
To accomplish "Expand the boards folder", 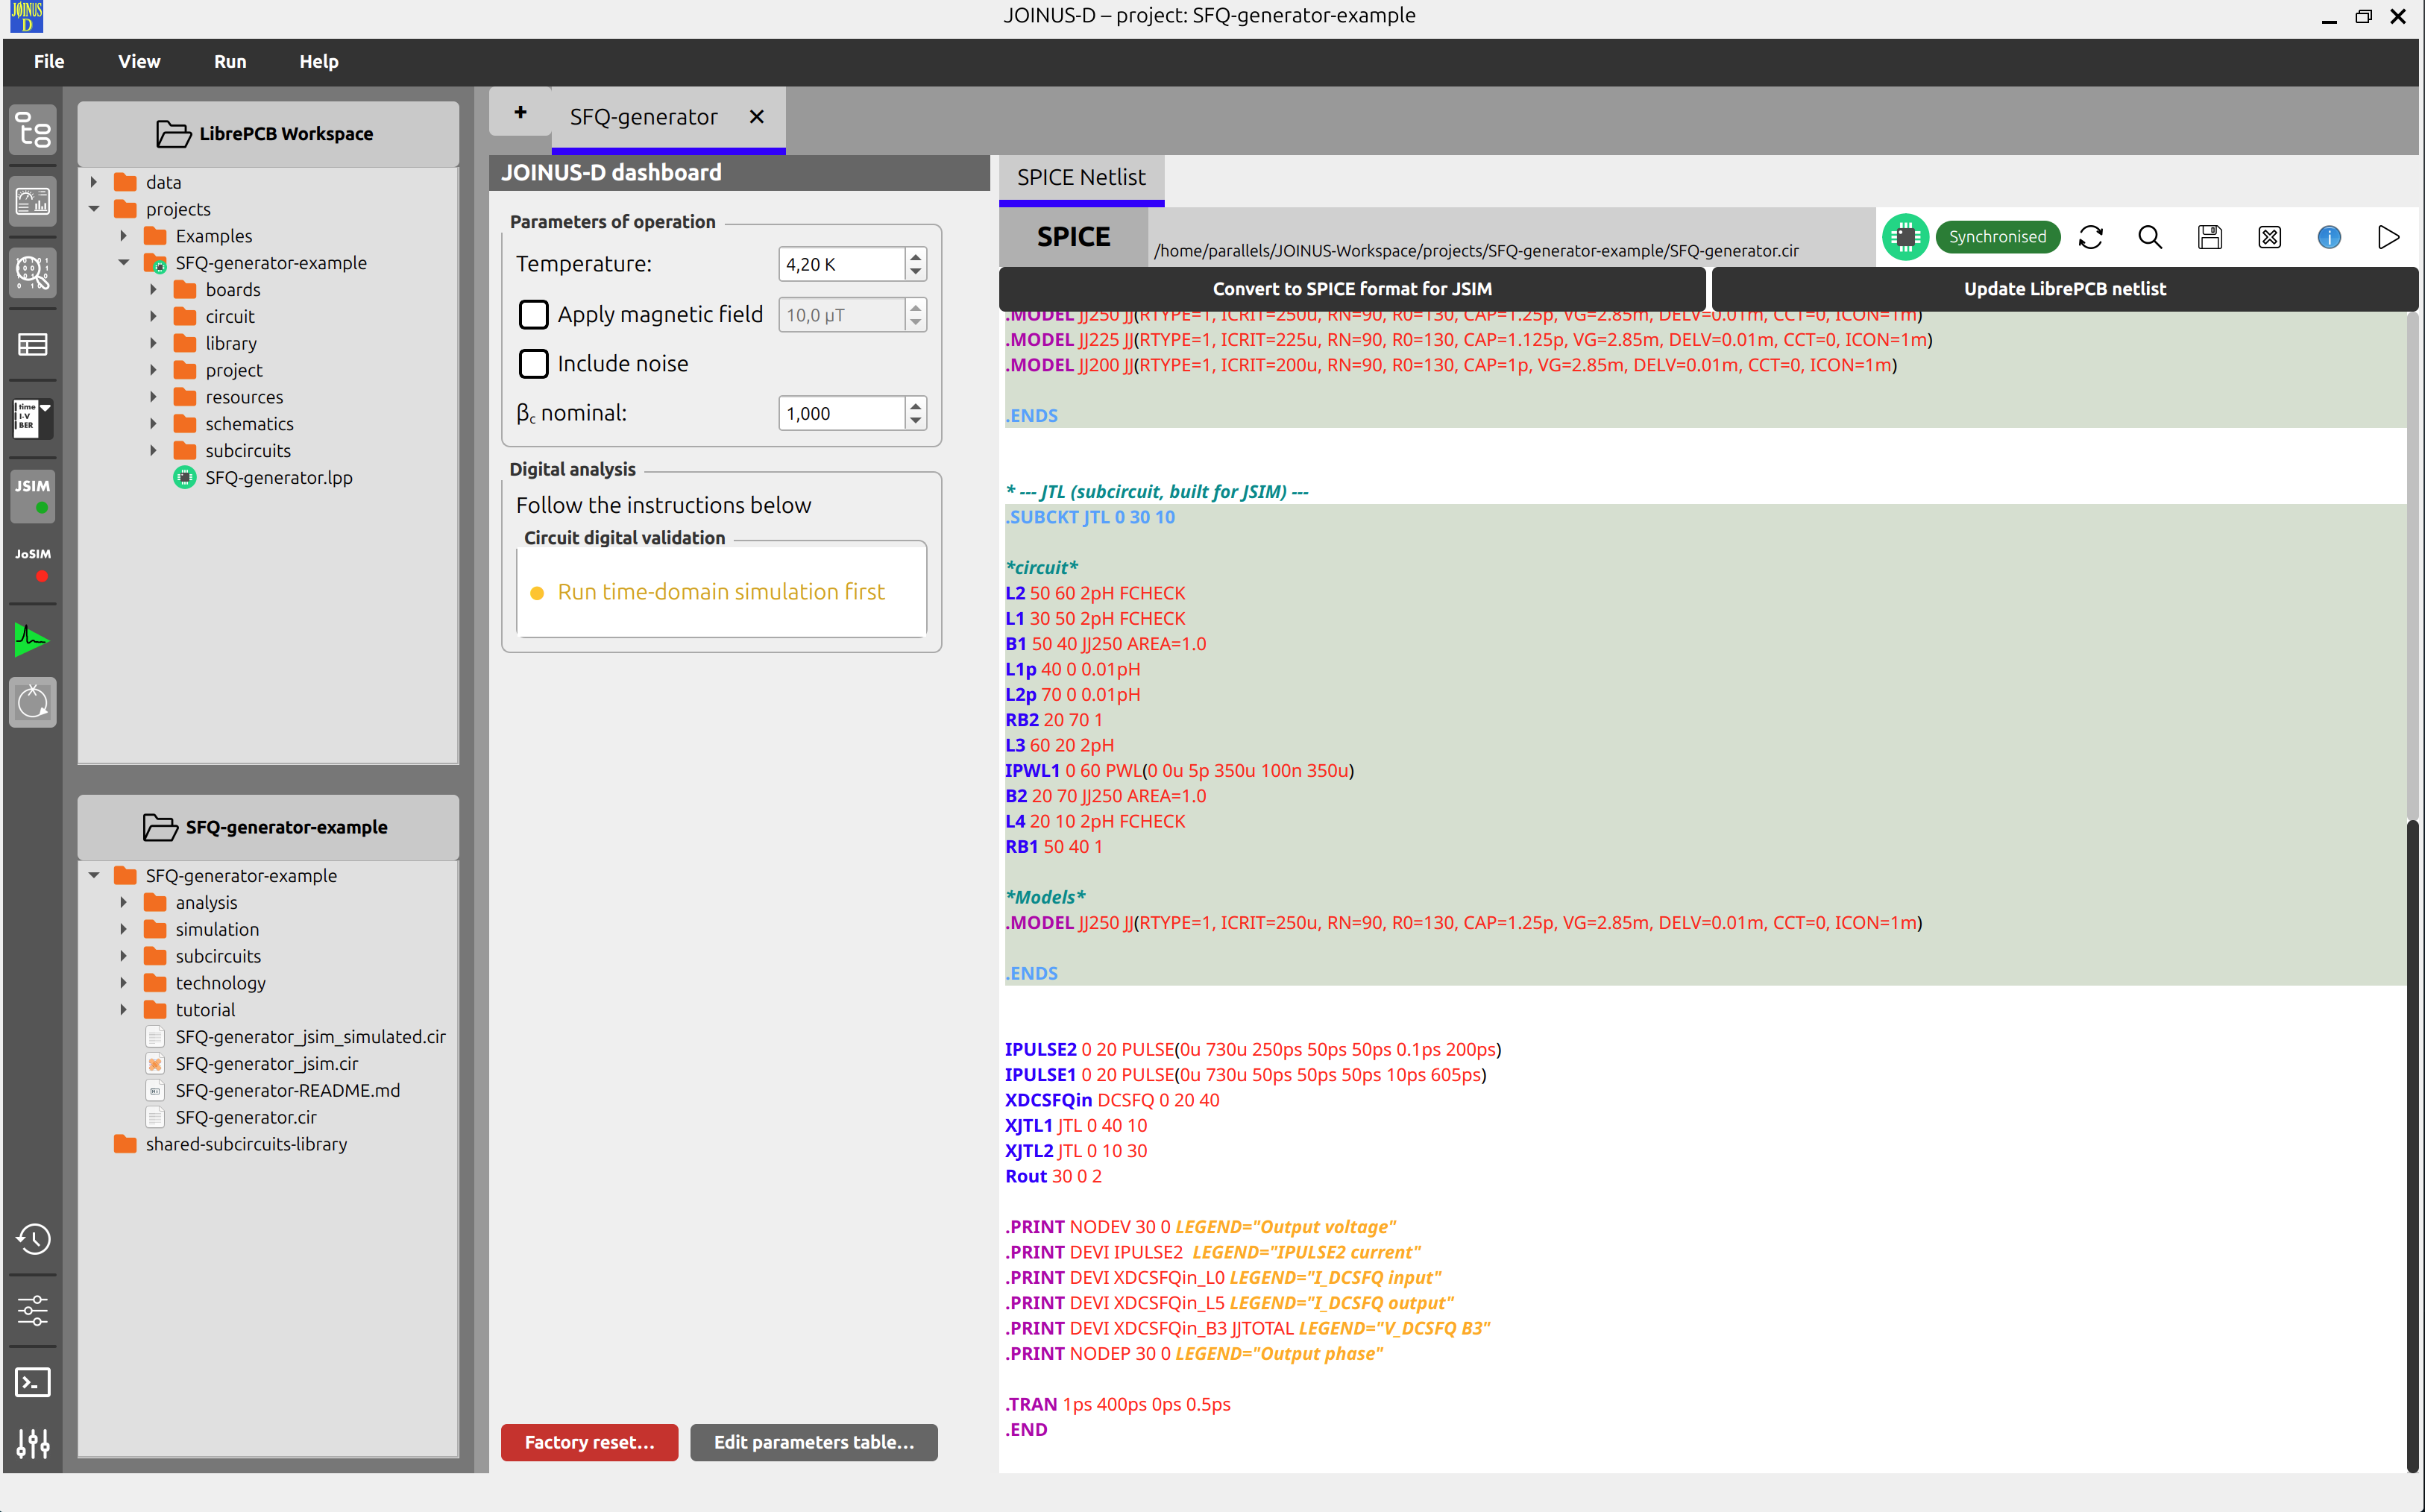I will tap(154, 290).
